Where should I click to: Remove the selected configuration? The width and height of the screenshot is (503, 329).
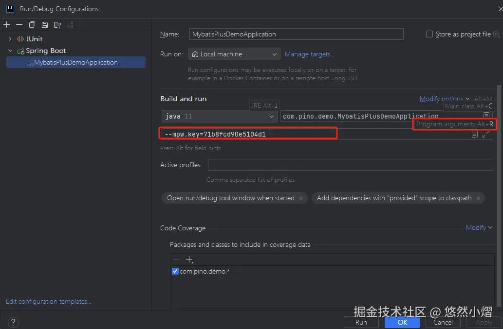(x=19, y=25)
